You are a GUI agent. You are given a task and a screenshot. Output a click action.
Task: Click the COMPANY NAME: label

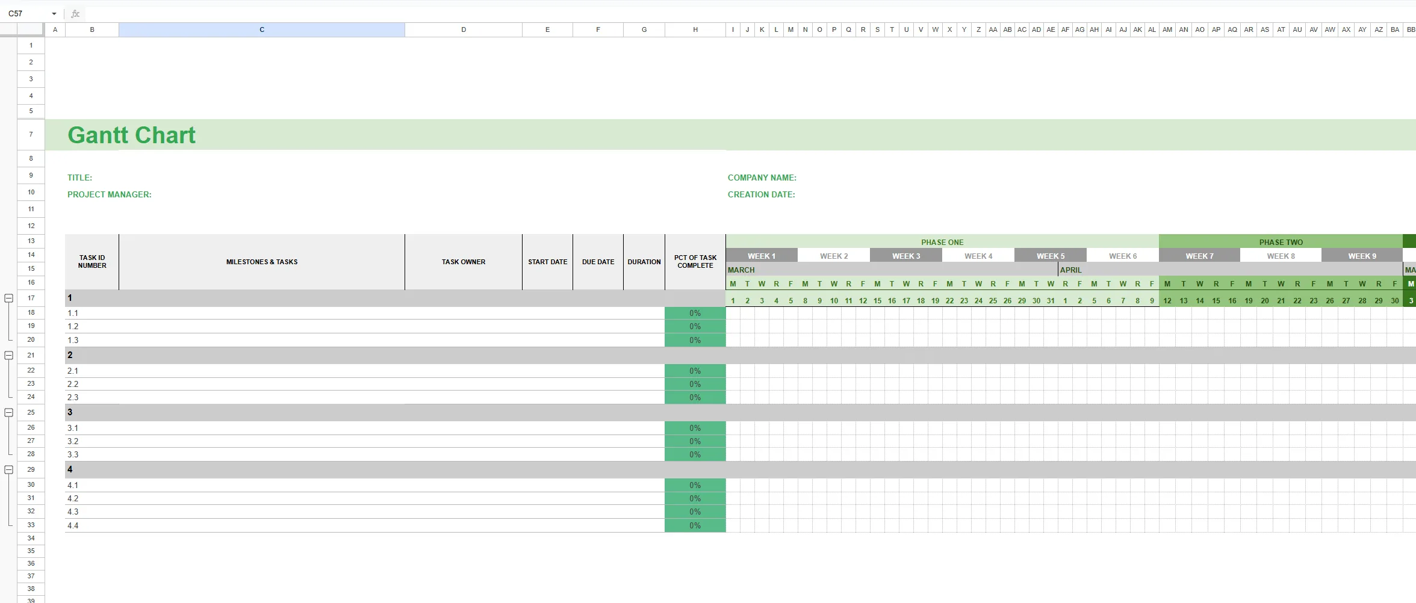pyautogui.click(x=762, y=178)
